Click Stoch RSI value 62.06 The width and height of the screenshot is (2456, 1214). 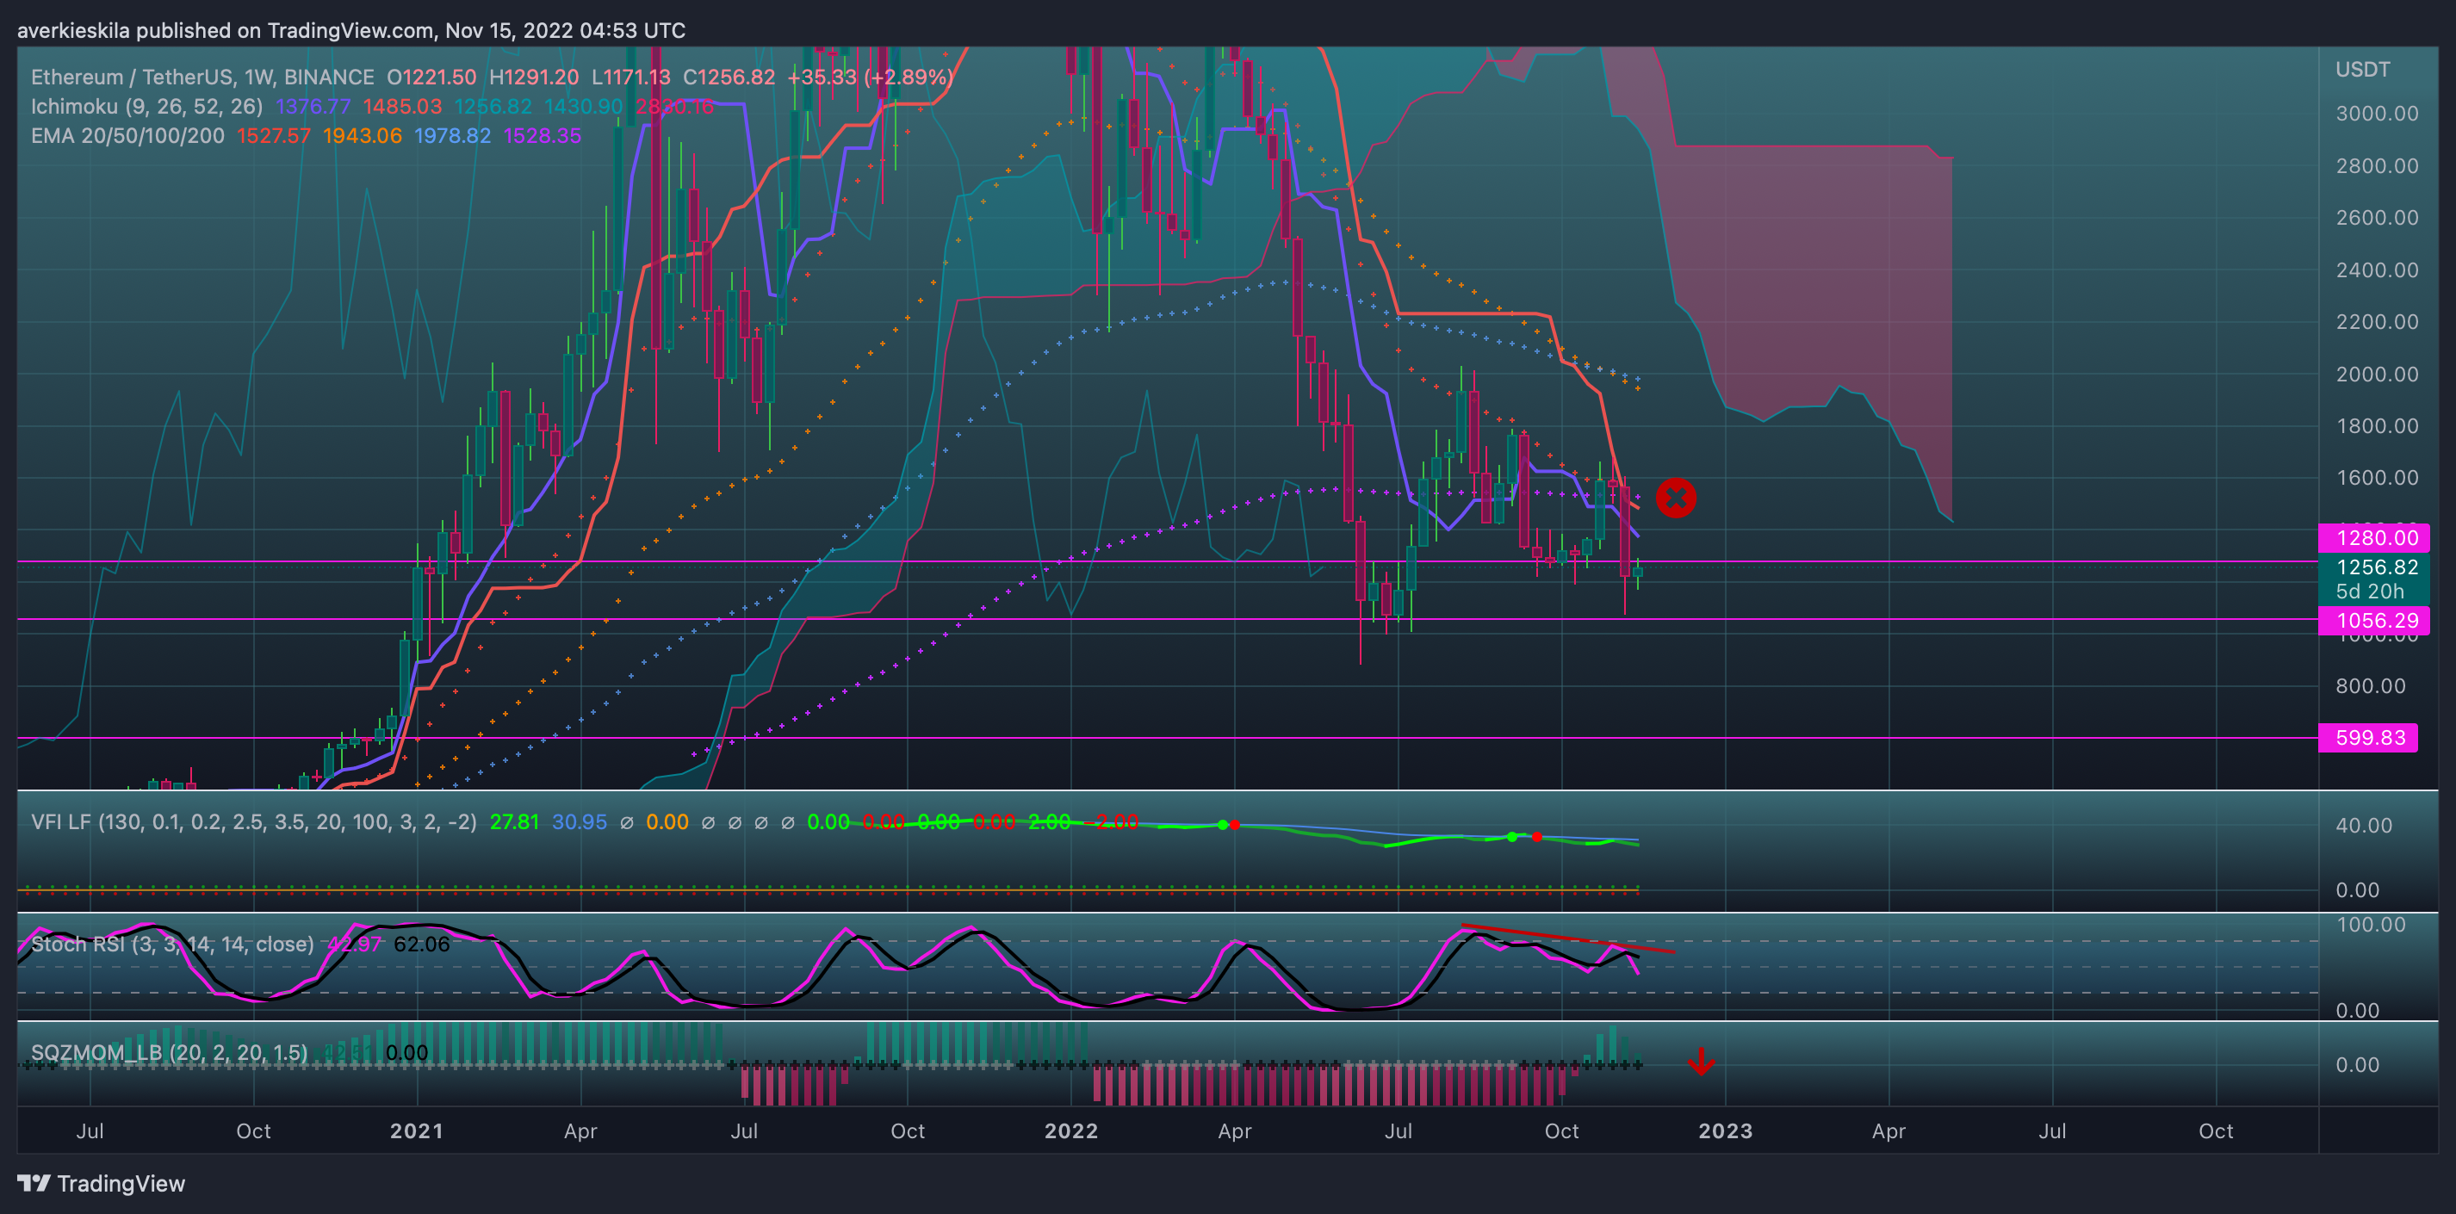(421, 945)
